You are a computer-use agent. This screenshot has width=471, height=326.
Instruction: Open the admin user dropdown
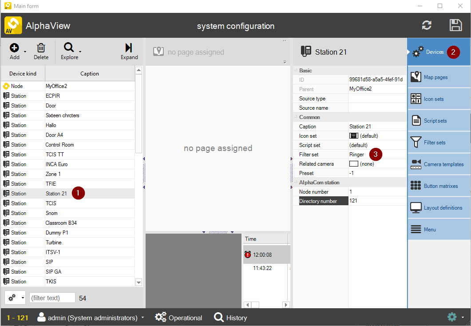tap(142, 318)
